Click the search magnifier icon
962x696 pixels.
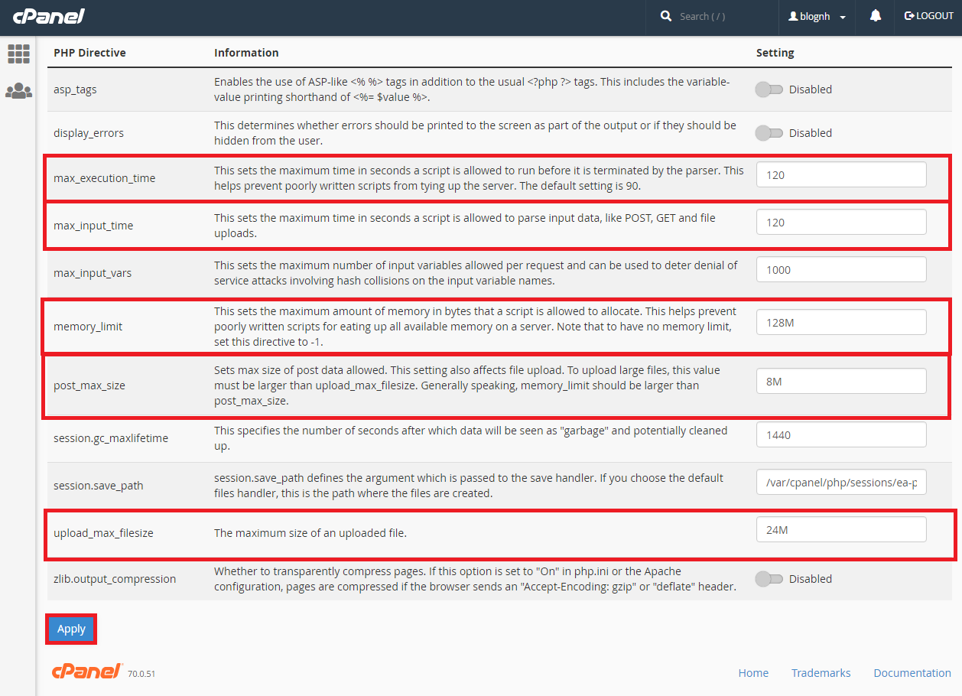pyautogui.click(x=665, y=16)
